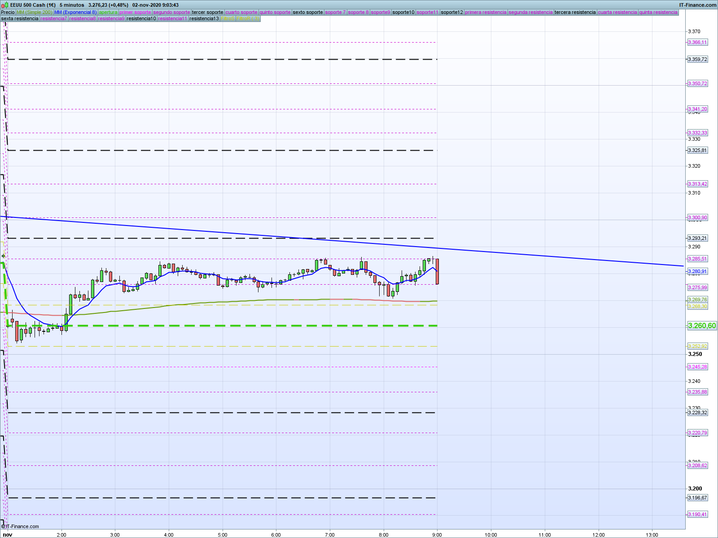Click the 9:00 time axis label
Screen dimensions: 718x538
point(437,534)
